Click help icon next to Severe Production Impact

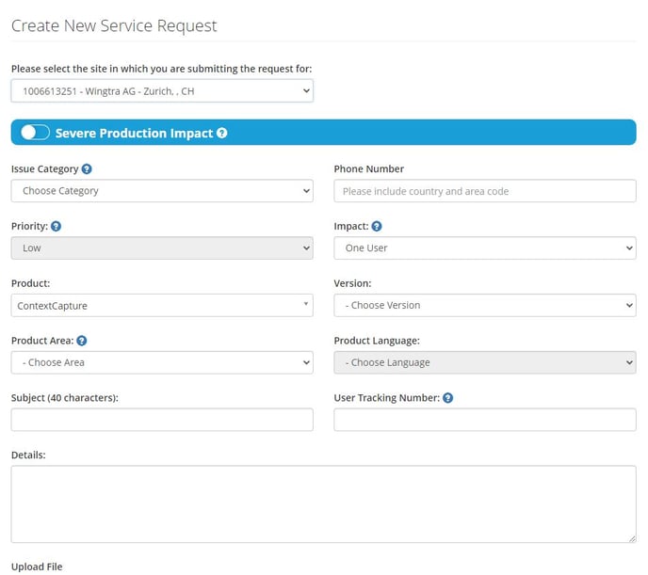click(221, 134)
